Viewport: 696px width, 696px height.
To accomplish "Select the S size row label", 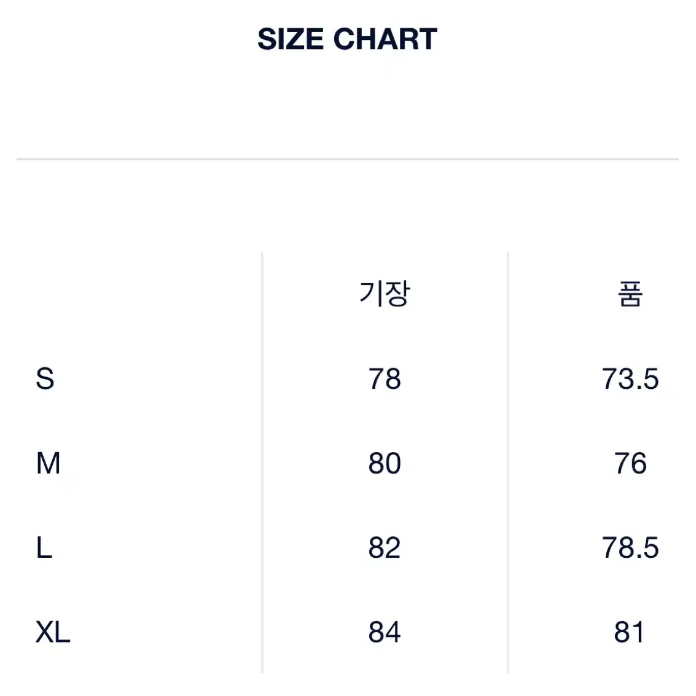I will (45, 378).
